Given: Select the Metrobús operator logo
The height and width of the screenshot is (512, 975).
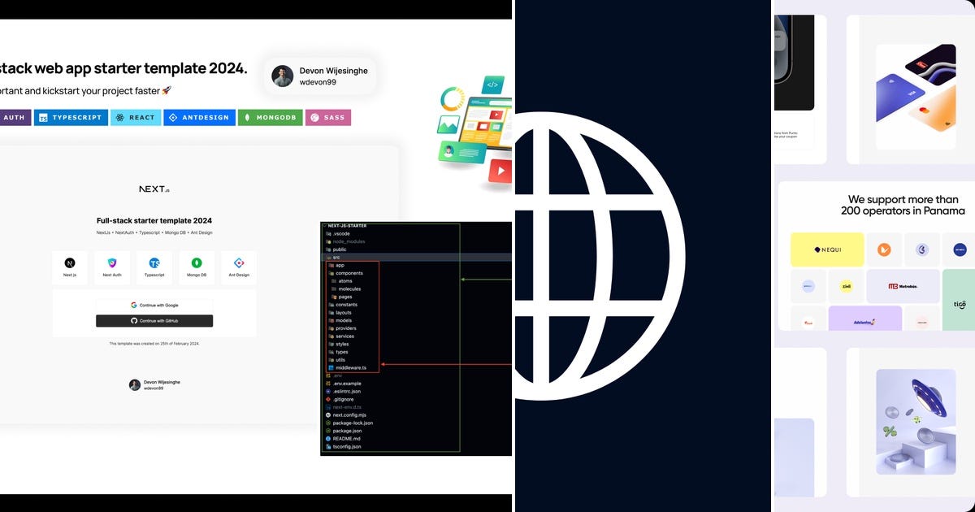Looking at the screenshot, I should 903,286.
